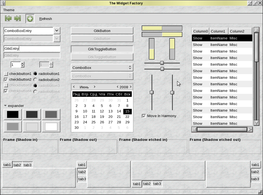263x195 pixels.
Task: Click the Июнь month label
Action: click(x=84, y=87)
